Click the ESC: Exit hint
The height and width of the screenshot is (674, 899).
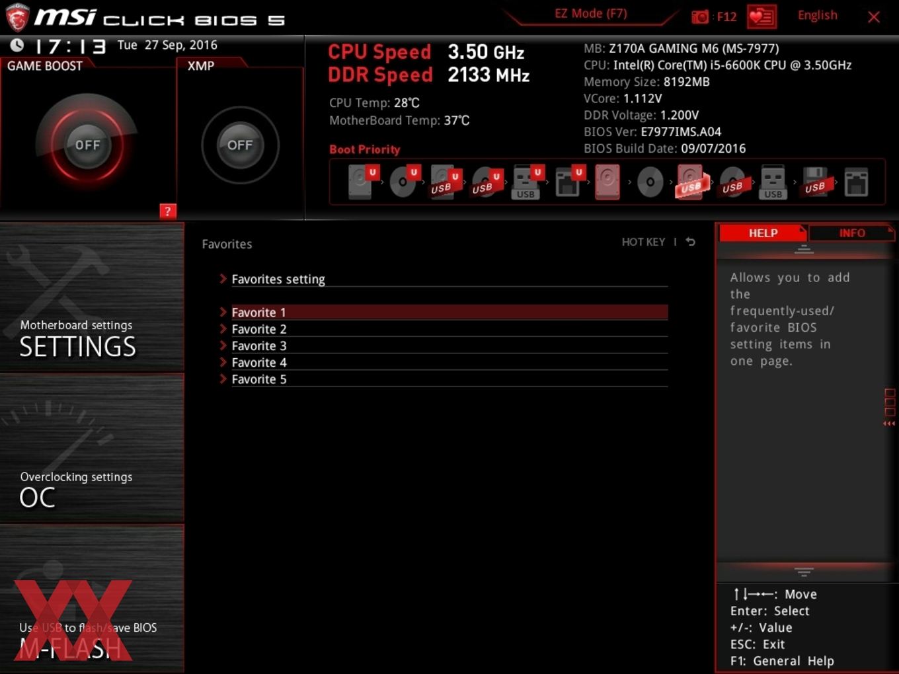758,644
